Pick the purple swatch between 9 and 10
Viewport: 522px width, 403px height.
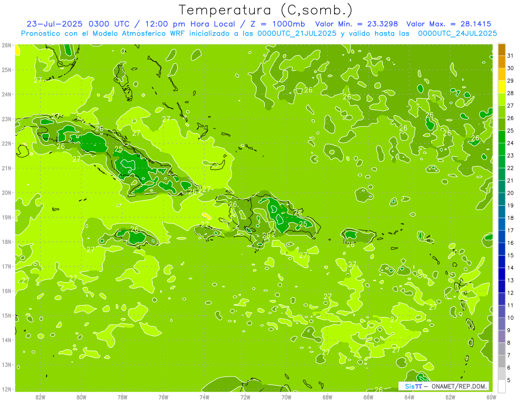click(502, 324)
